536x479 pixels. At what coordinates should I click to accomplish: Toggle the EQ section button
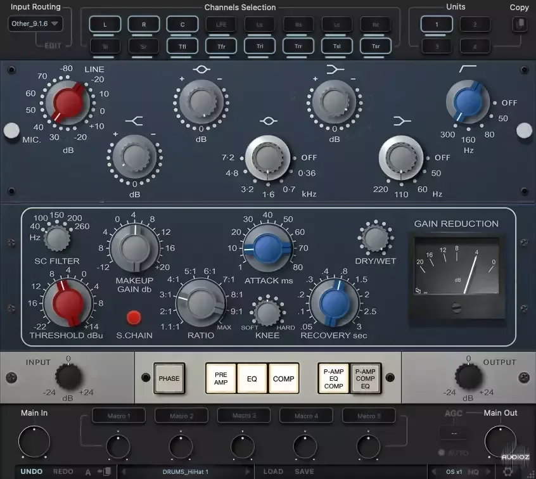(252, 378)
